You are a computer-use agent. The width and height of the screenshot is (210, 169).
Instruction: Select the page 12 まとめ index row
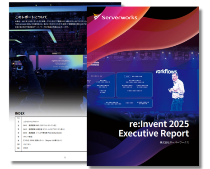coord(51,148)
